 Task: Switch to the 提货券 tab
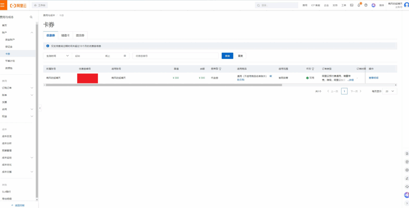[80, 36]
